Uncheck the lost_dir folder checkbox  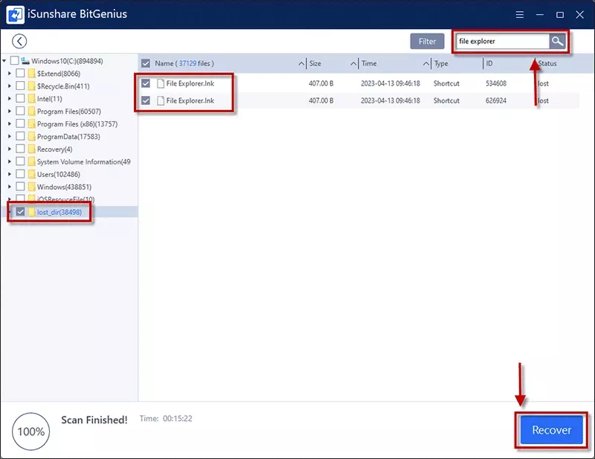click(20, 212)
